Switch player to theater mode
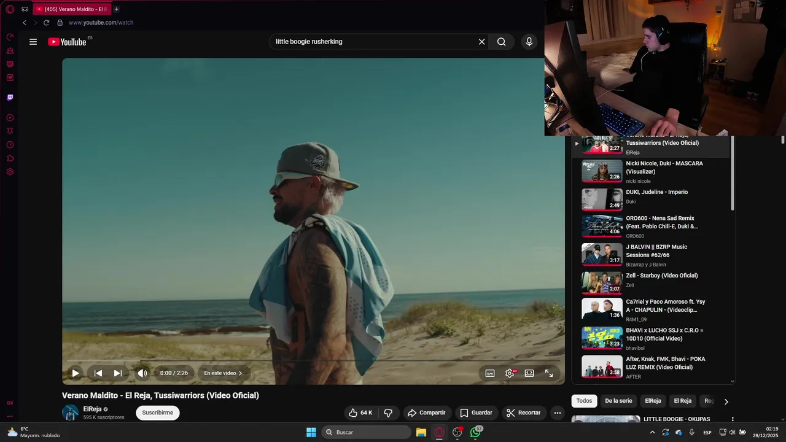This screenshot has width=786, height=442. point(529,373)
